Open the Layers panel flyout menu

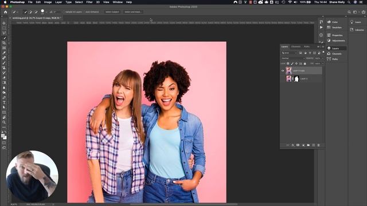coord(323,47)
